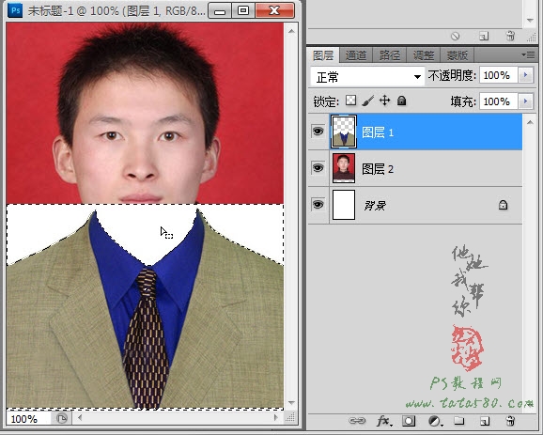Toggle lock image pixels brush icon
This screenshot has width=543, height=435.
(367, 101)
